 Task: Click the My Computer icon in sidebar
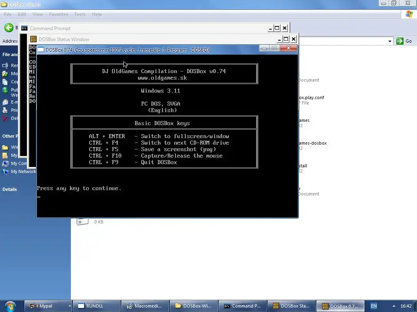tap(5, 163)
